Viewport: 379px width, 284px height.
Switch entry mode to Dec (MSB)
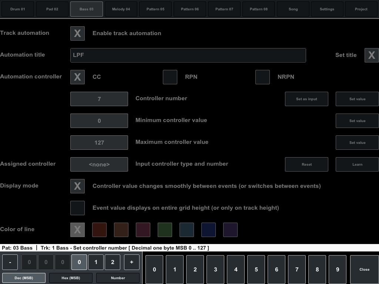click(x=24, y=278)
